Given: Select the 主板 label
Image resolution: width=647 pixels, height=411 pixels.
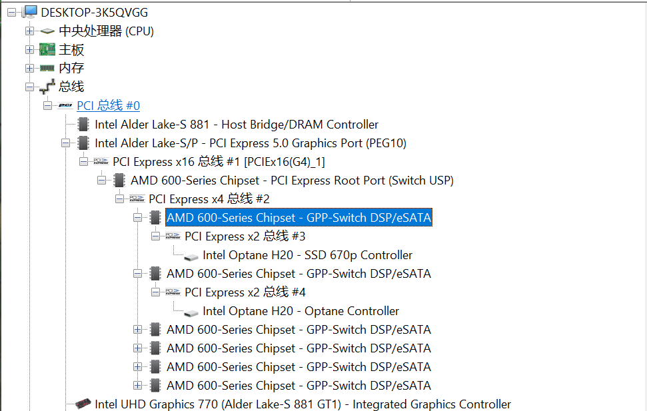Looking at the screenshot, I should pos(71,49).
